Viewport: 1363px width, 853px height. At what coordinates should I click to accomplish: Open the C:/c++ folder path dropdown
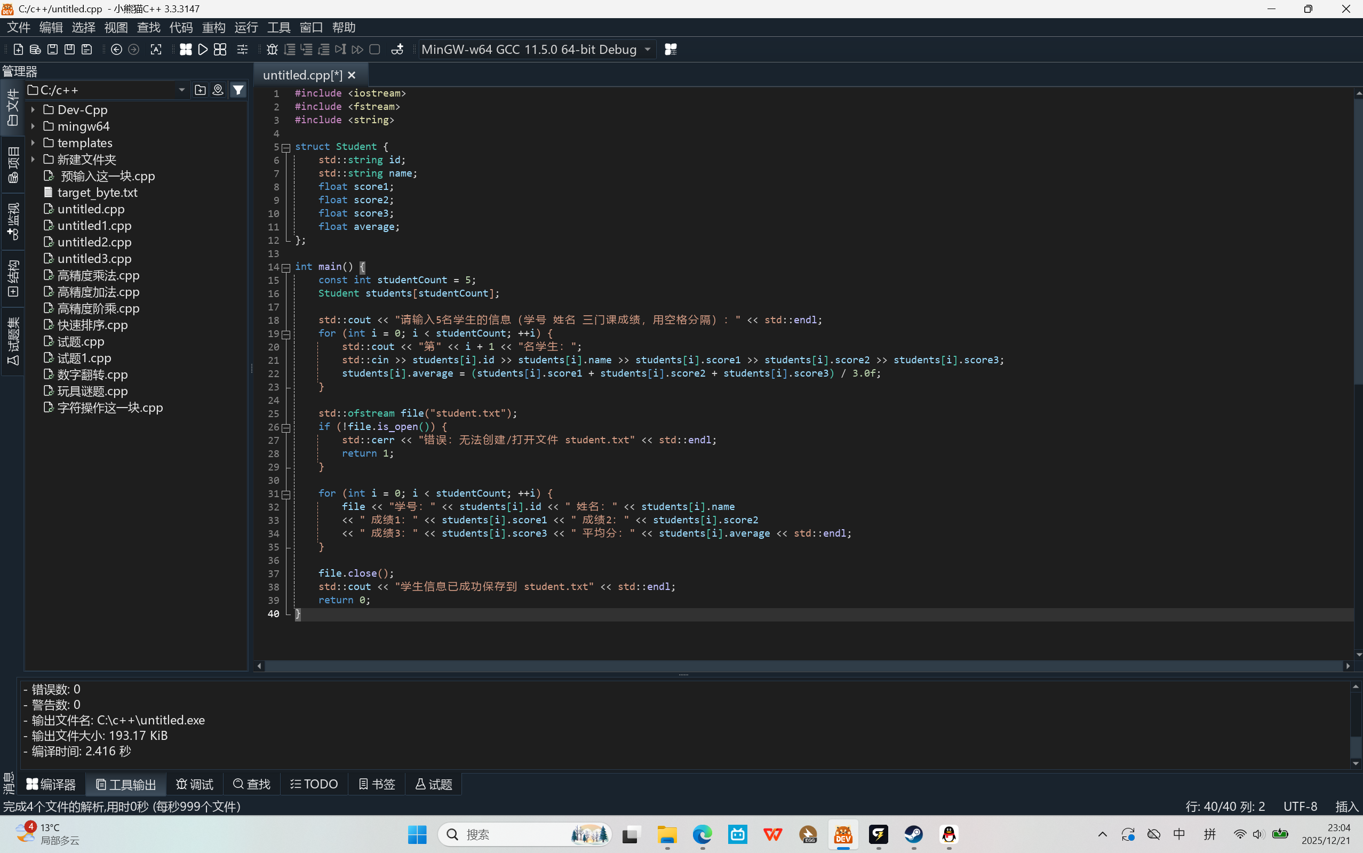182,90
